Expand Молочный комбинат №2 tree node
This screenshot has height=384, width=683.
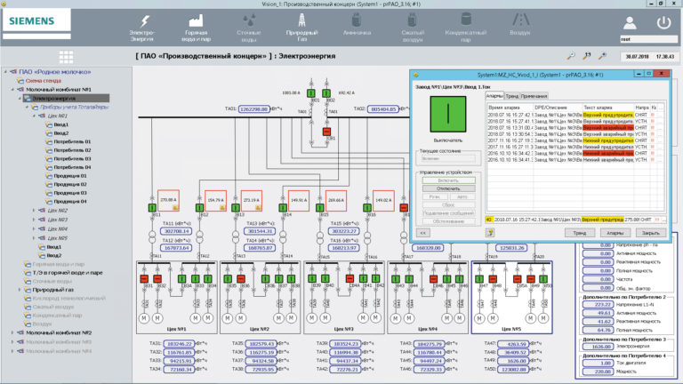(12, 332)
